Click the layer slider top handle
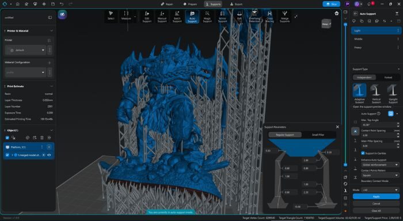The image size is (403, 221). (345, 24)
